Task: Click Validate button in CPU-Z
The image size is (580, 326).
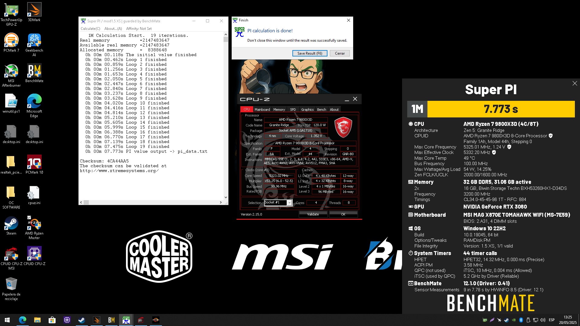Action: (x=313, y=214)
